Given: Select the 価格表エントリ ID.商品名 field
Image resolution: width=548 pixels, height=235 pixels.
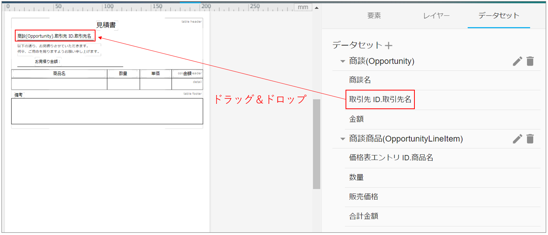Looking at the screenshot, I should click(x=391, y=158).
